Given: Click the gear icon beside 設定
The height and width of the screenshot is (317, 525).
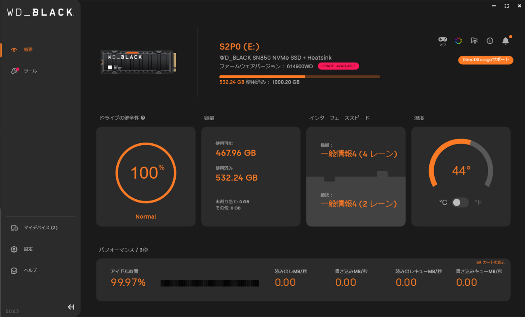Looking at the screenshot, I should click(14, 249).
